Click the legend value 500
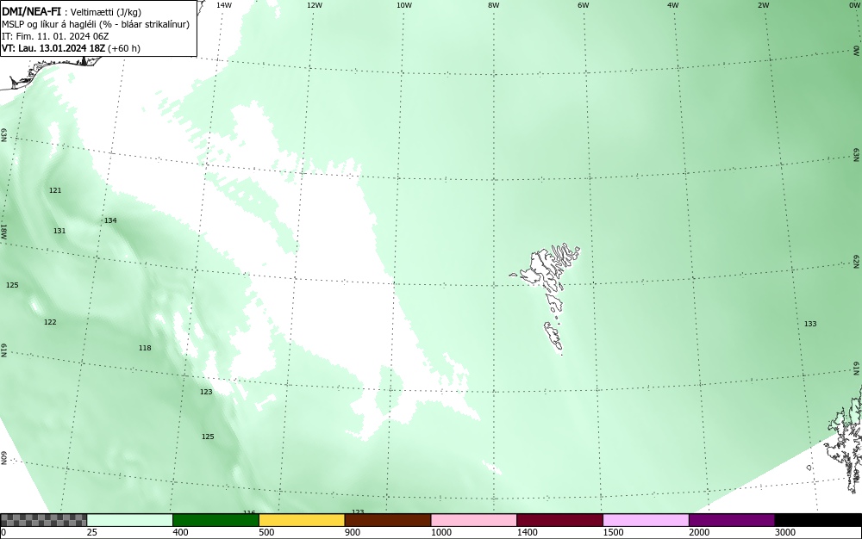 click(x=266, y=532)
